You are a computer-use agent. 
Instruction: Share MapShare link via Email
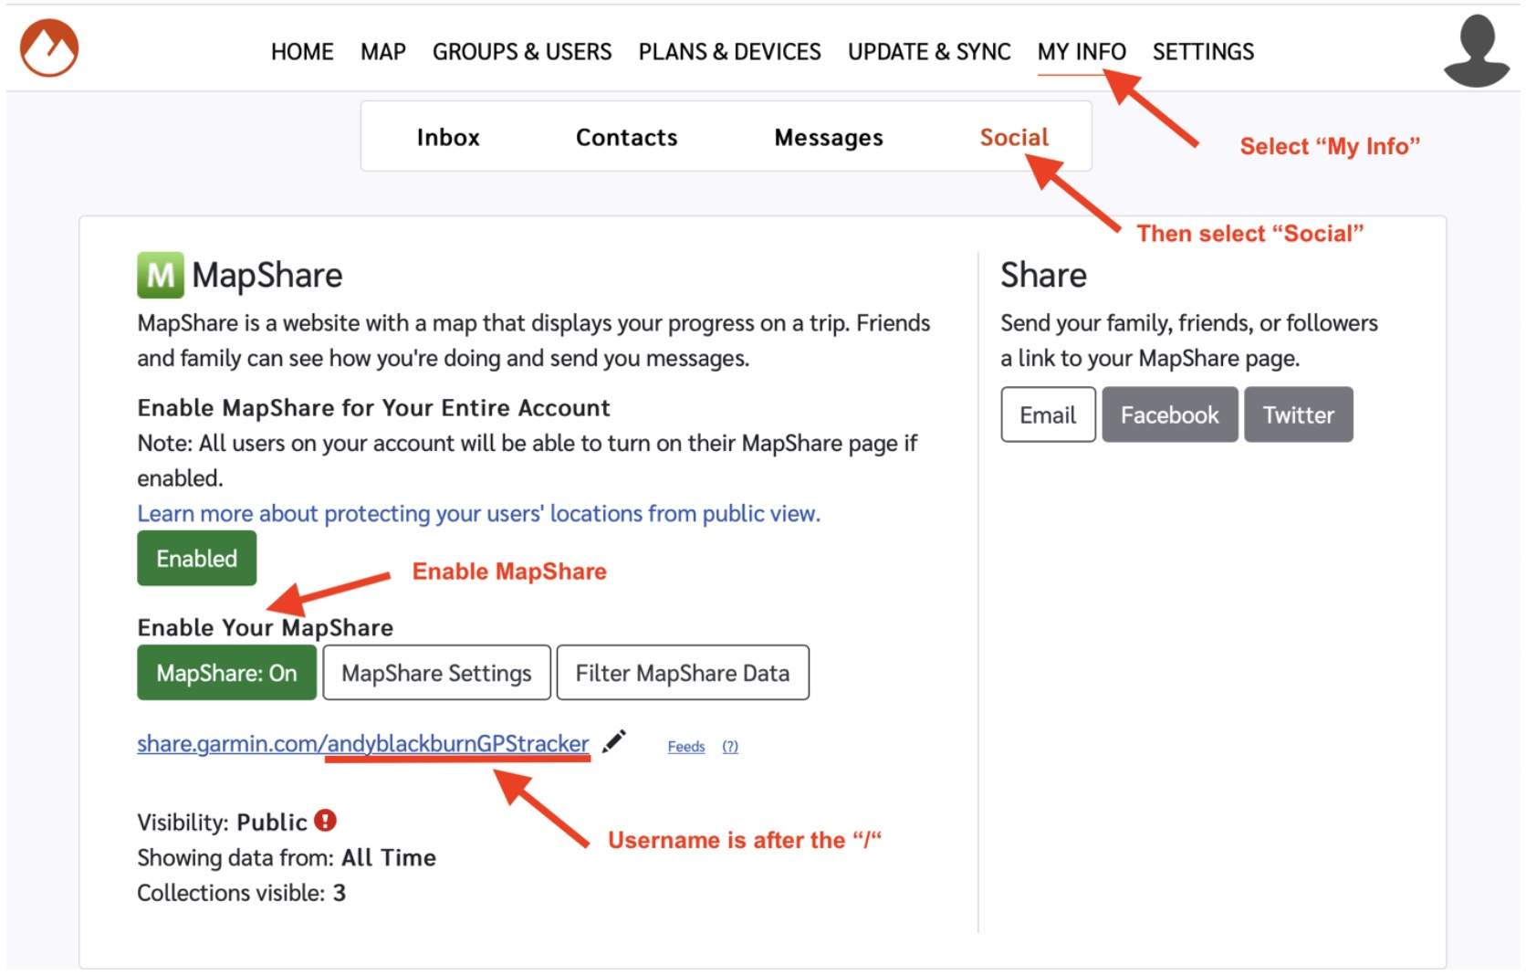click(1048, 414)
